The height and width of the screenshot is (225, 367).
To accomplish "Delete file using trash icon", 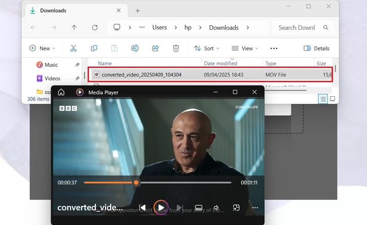I will (x=176, y=48).
